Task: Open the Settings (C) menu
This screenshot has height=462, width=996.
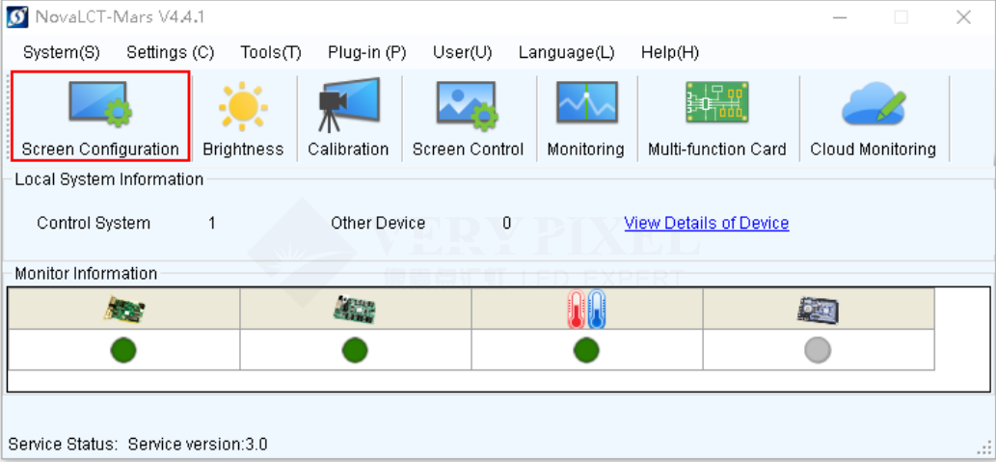Action: coord(171,53)
